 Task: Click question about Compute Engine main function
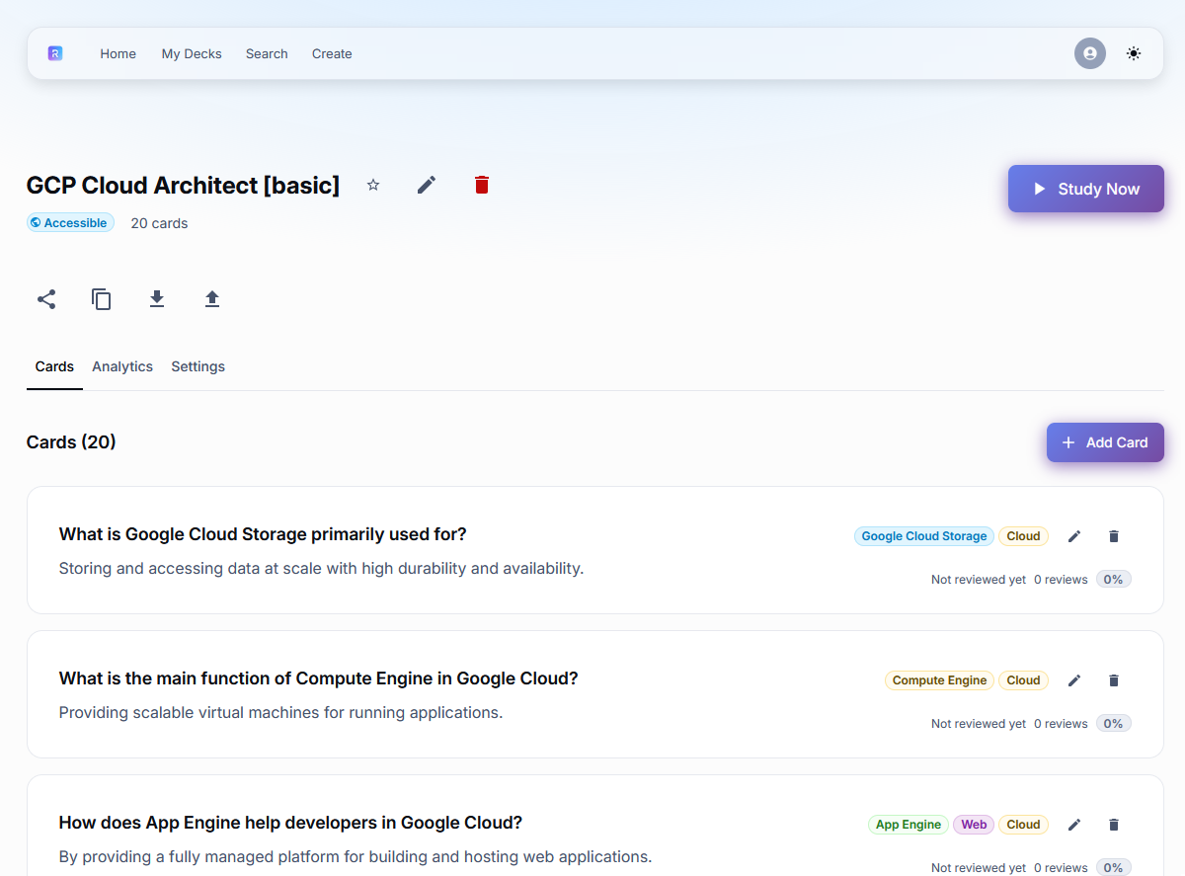tap(318, 678)
